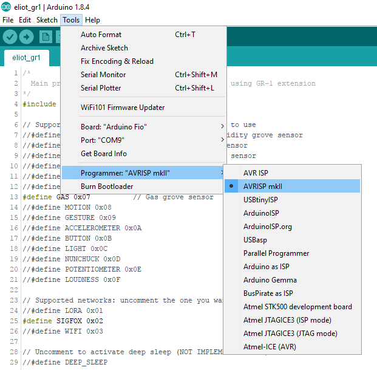Screen dimensions: 377x370
Task: Expand Programmer "AVRISP mkII" submenu
Action: click(x=143, y=173)
